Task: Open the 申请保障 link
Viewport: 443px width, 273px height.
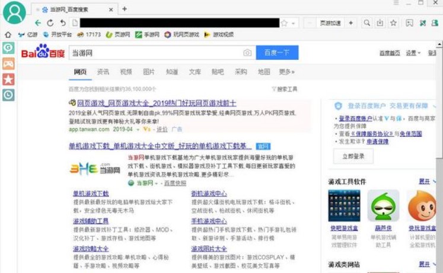Action: coord(377,142)
